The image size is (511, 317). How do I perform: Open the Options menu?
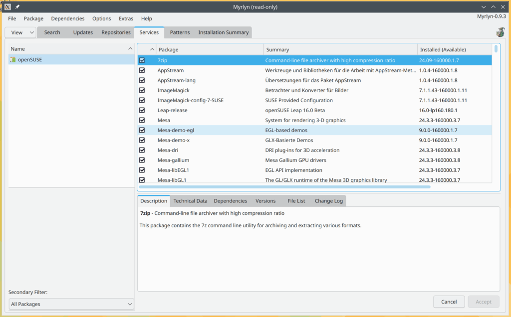102,18
